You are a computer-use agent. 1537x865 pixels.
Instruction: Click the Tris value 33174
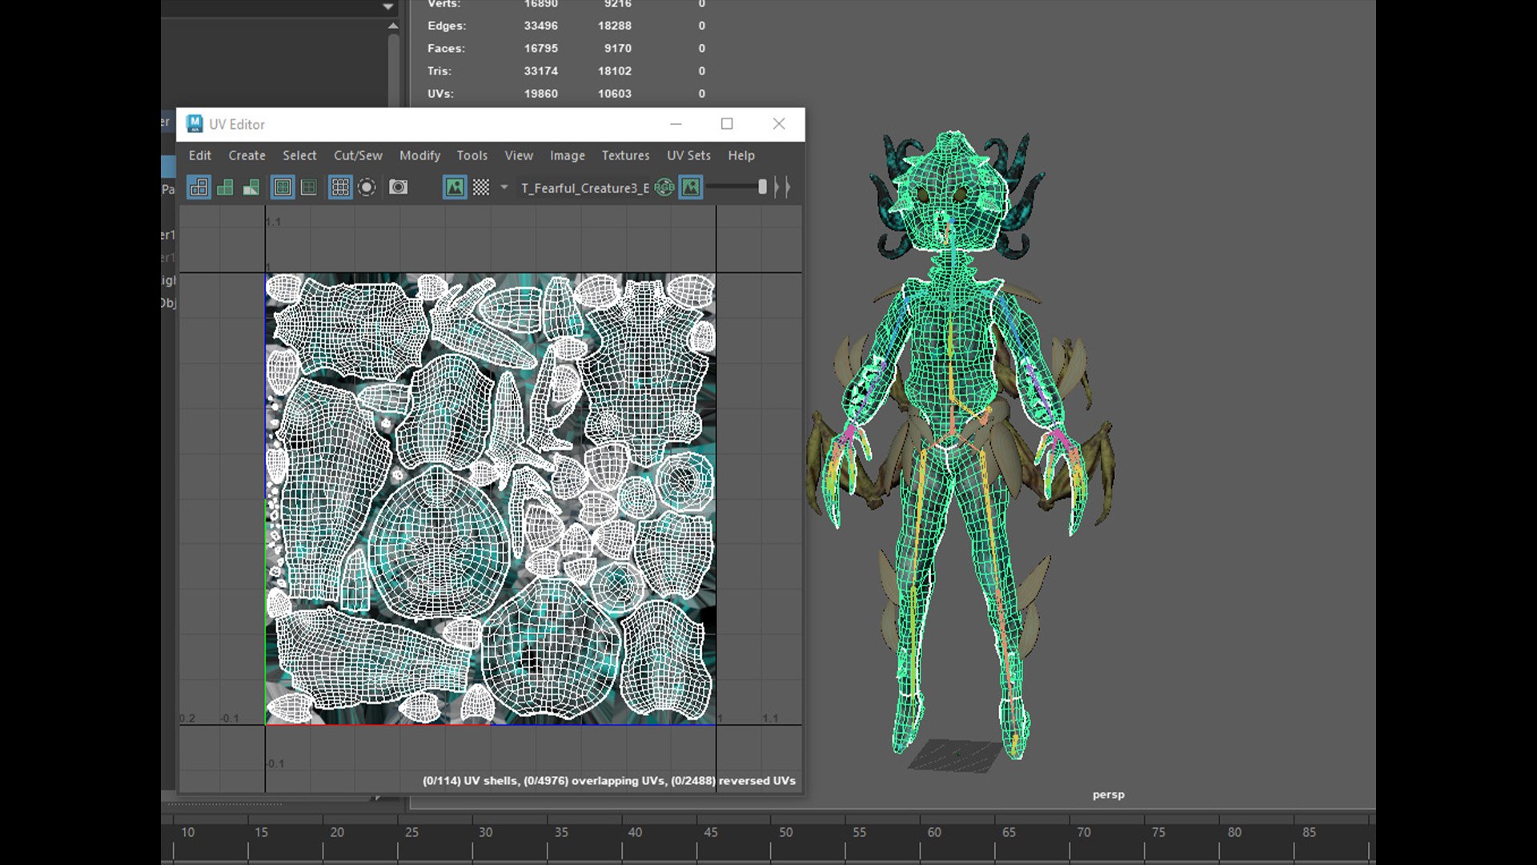541,70
